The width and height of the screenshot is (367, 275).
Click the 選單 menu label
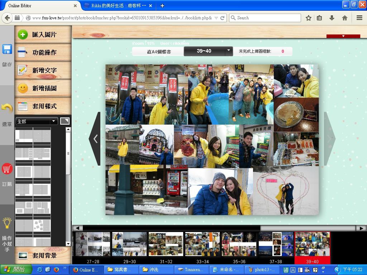[x=7, y=124]
